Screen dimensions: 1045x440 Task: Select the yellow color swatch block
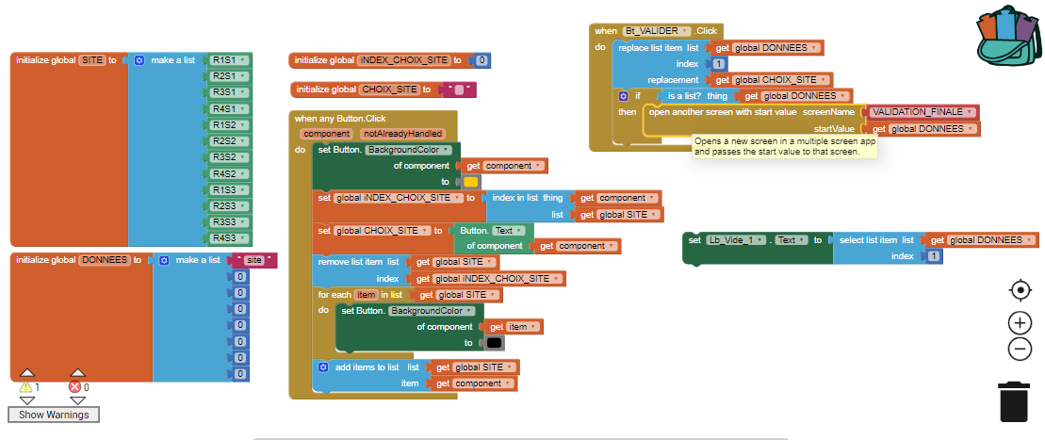click(471, 182)
